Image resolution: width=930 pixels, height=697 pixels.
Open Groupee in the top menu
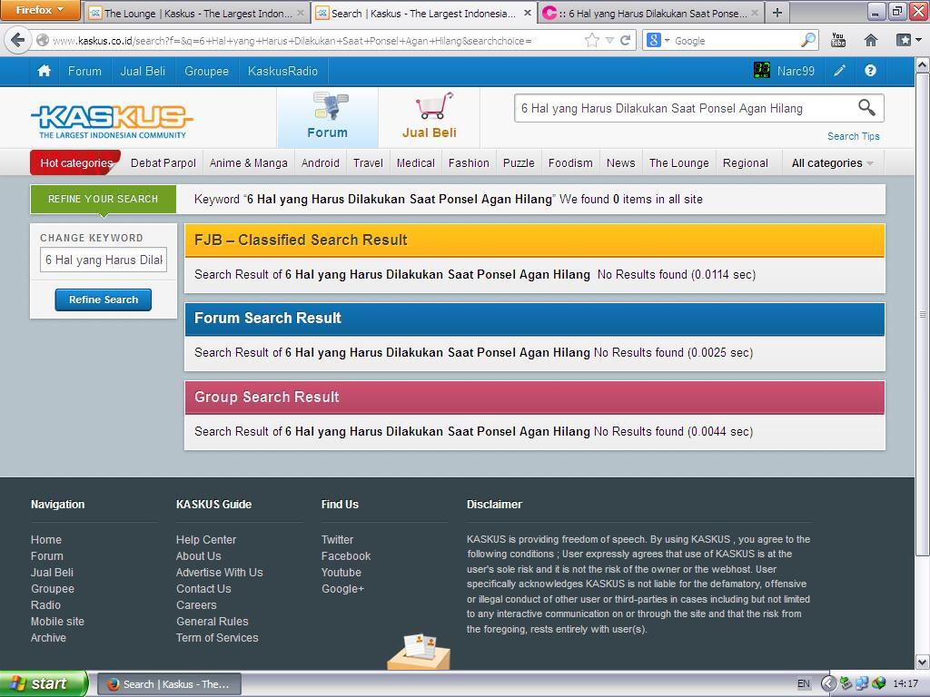(206, 71)
